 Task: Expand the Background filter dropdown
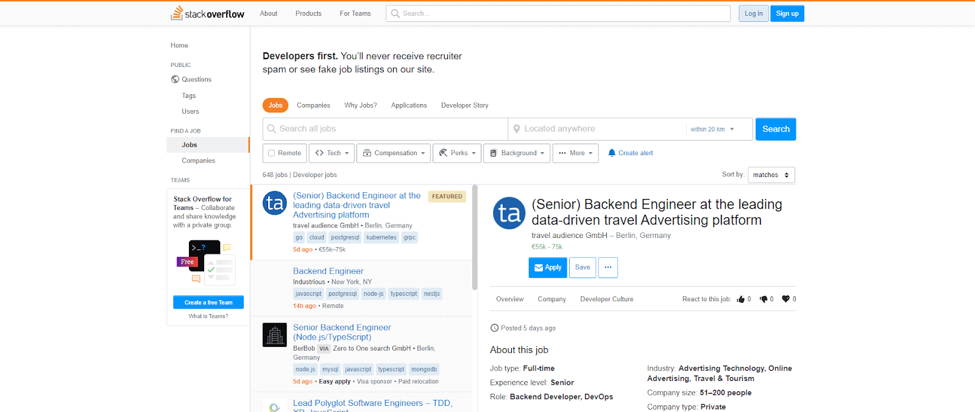click(x=517, y=153)
